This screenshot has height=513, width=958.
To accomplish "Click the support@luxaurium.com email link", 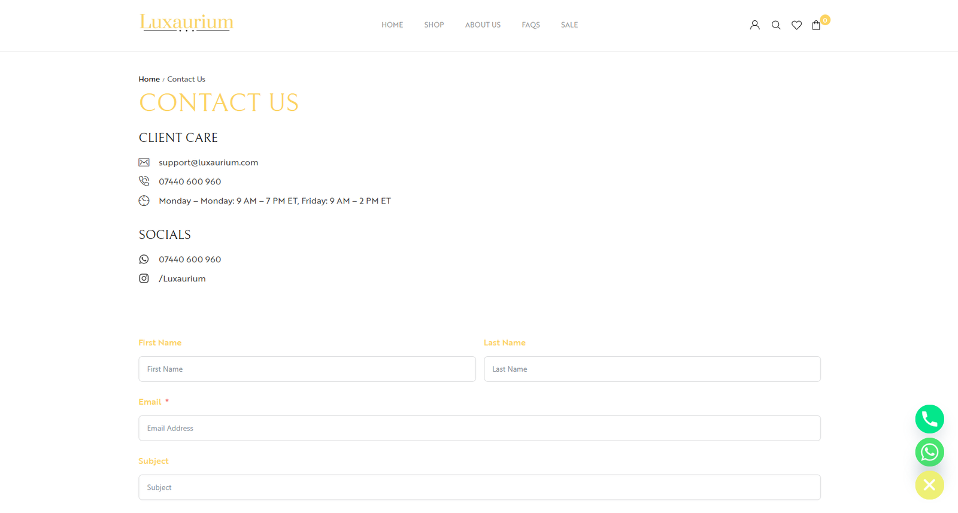I will [x=208, y=162].
